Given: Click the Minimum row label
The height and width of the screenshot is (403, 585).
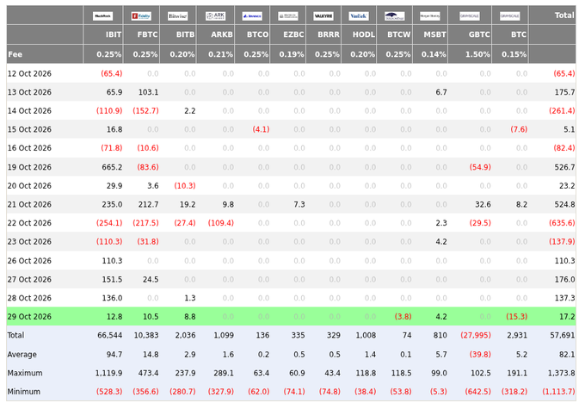Looking at the screenshot, I should tap(24, 392).
